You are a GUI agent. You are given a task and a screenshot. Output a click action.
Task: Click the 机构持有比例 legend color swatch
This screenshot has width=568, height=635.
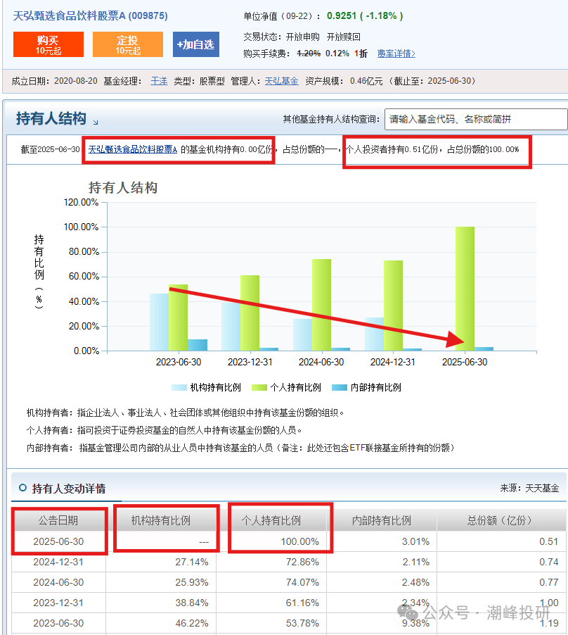pyautogui.click(x=179, y=388)
